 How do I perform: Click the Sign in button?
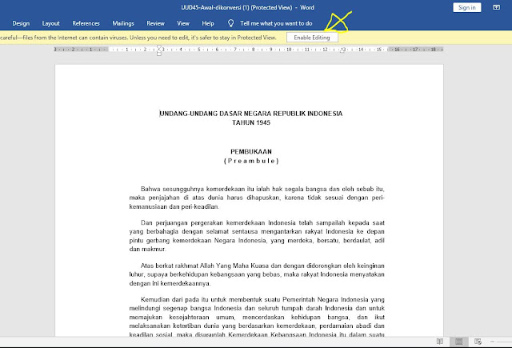(467, 7)
